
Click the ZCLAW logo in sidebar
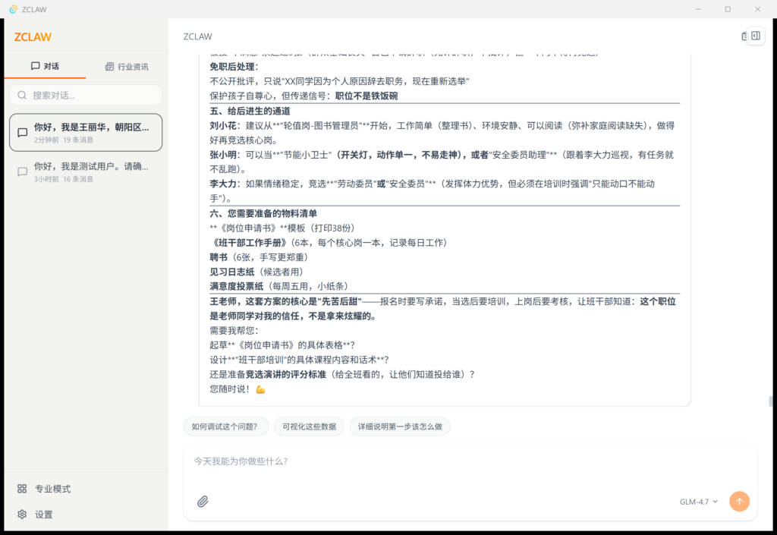click(33, 37)
